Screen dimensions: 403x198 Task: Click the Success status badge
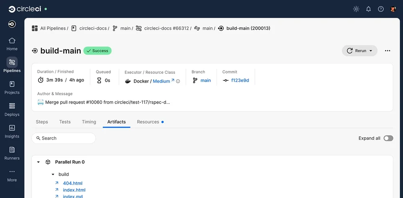pos(97,51)
